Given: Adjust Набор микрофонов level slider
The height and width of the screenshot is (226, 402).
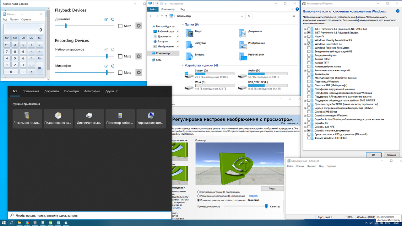Looking at the screenshot, I should pos(84,56).
